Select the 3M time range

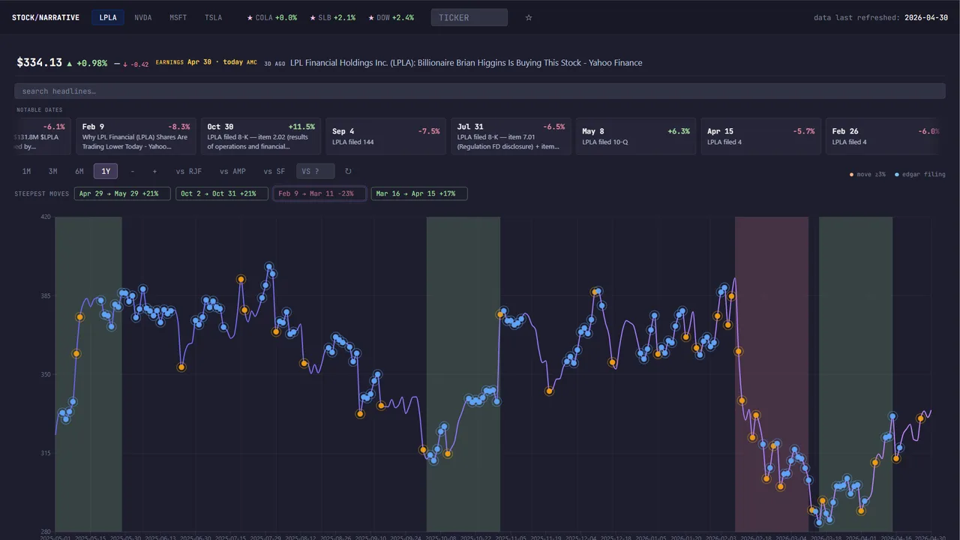pyautogui.click(x=52, y=172)
